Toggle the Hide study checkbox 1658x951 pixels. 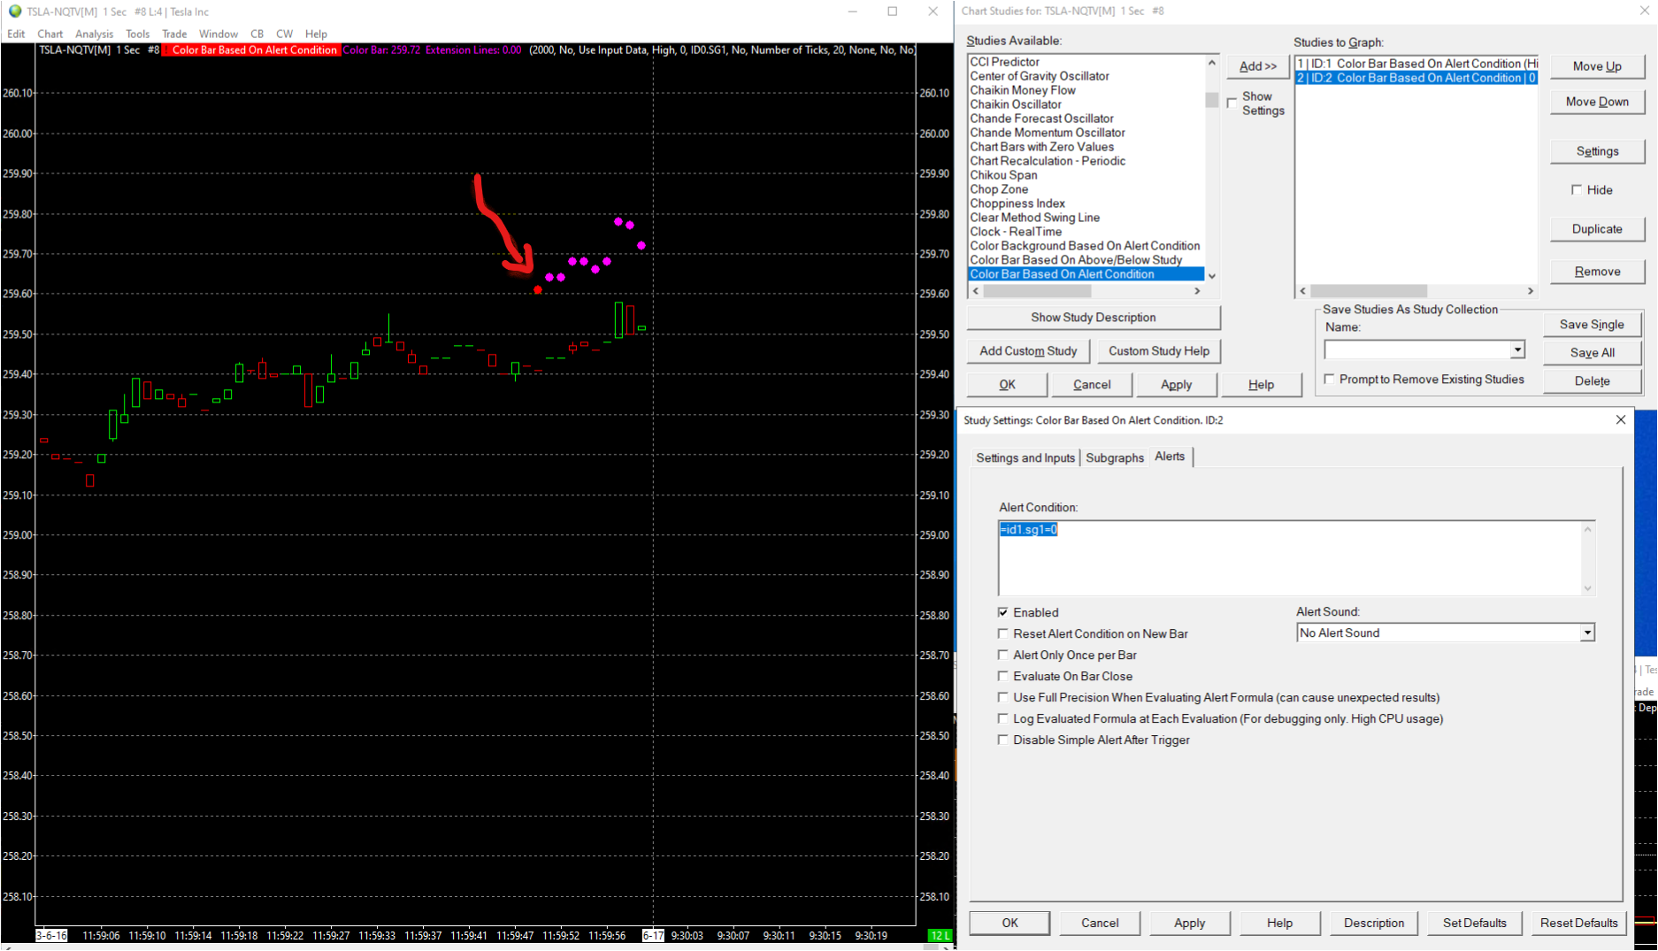click(x=1577, y=190)
